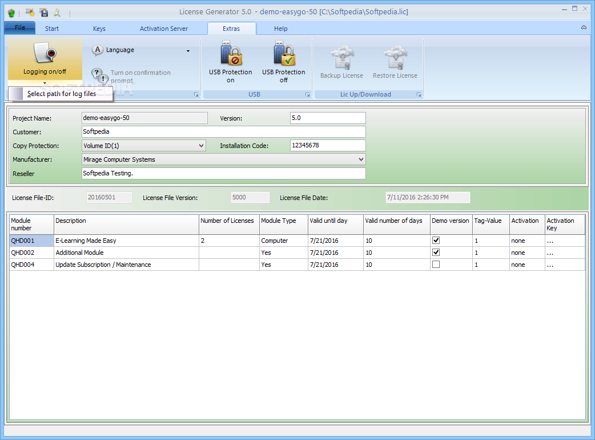Viewport: 595px width, 440px height.
Task: Click Number of Licenses cell showing 2
Action: pyautogui.click(x=229, y=241)
